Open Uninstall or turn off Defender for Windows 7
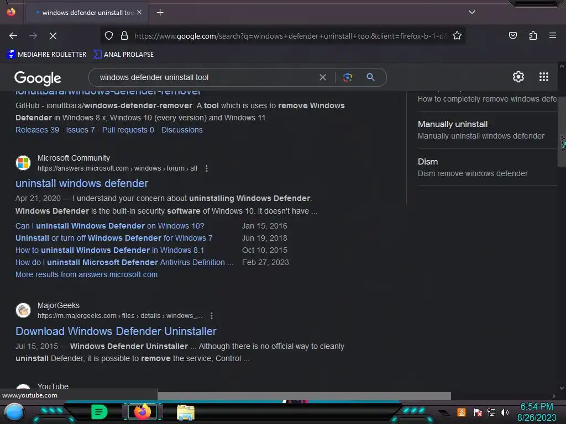 tap(114, 239)
